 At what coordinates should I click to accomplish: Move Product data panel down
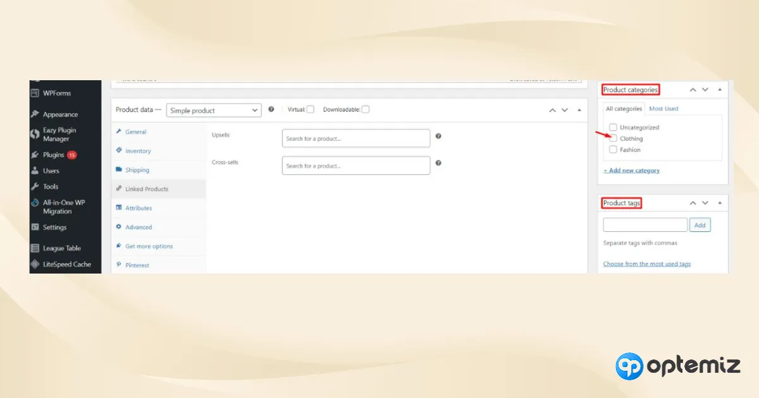point(565,110)
